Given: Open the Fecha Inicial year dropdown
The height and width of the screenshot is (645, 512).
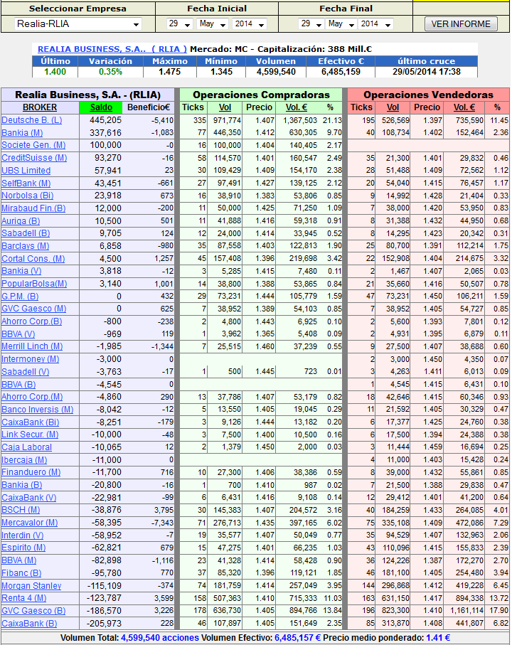Looking at the screenshot, I should point(249,24).
